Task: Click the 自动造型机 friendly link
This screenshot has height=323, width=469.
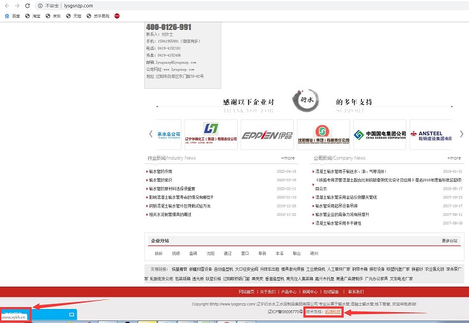Action: (x=224, y=269)
